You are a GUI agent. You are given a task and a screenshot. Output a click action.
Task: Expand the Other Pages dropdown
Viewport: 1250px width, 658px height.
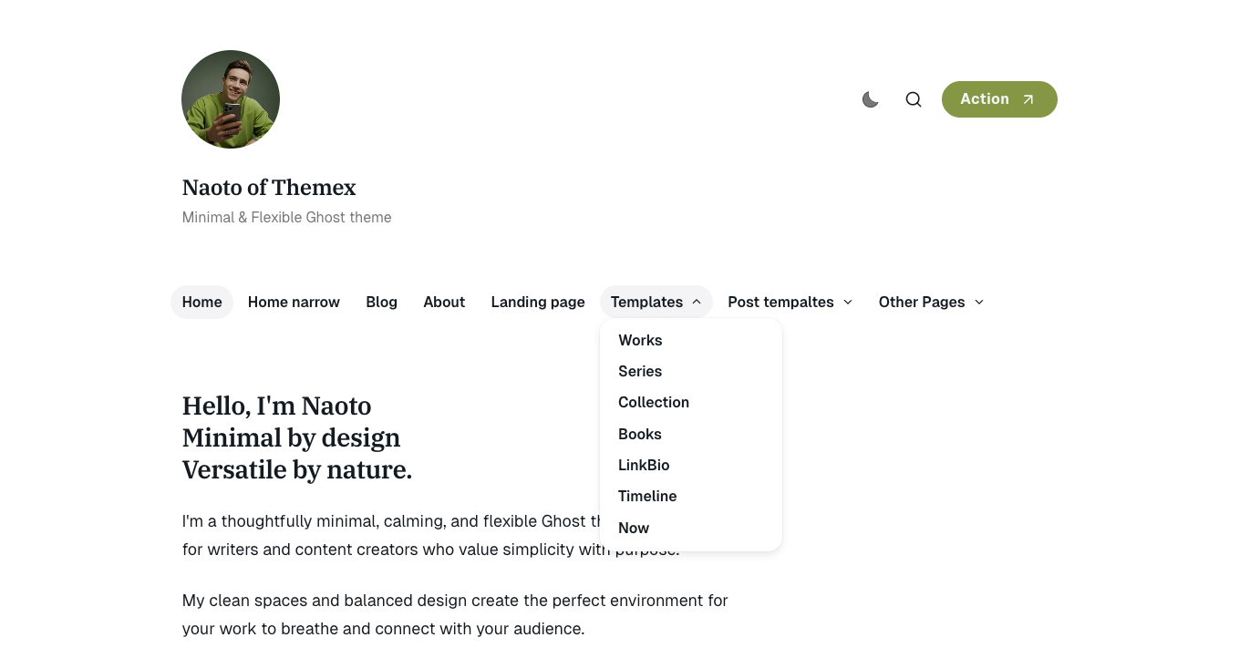click(931, 302)
